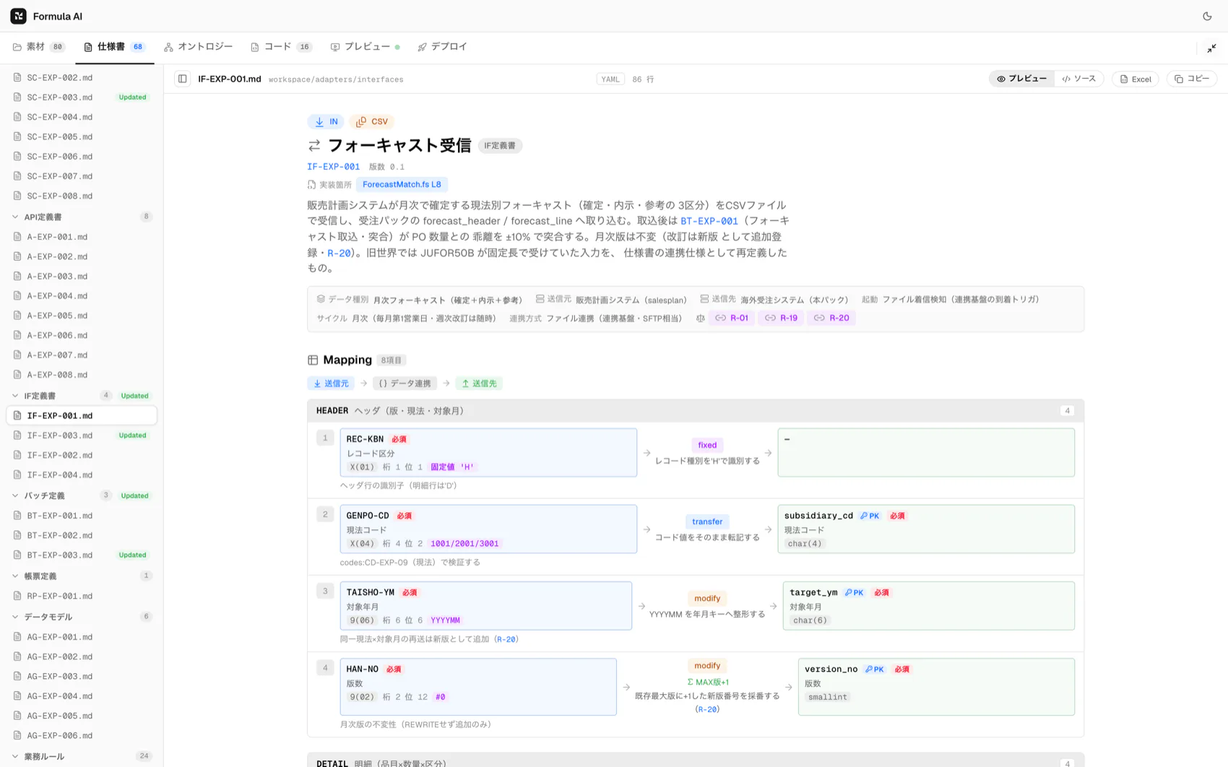Click the コピー button
The width and height of the screenshot is (1228, 767).
click(1192, 79)
